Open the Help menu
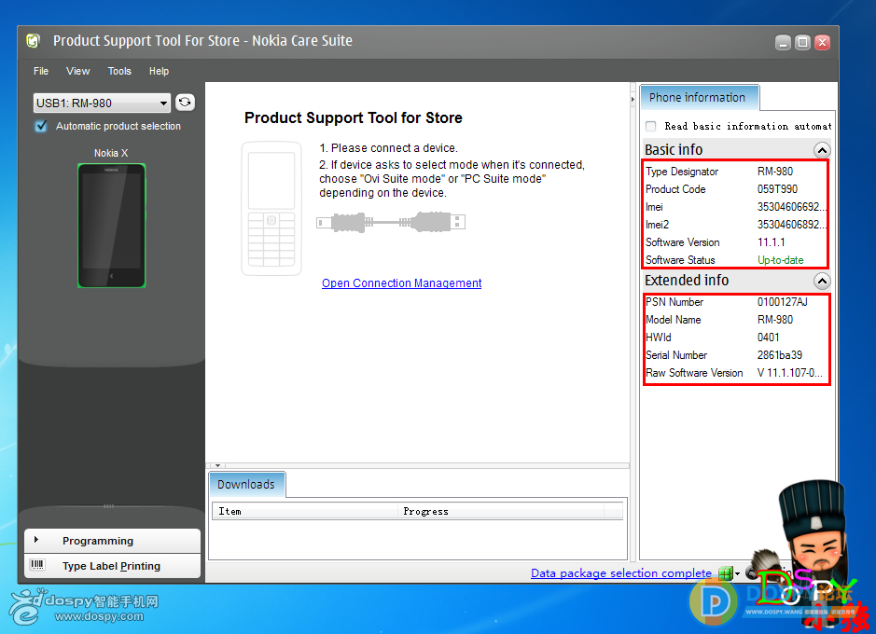Viewport: 876px width, 634px height. (x=160, y=71)
